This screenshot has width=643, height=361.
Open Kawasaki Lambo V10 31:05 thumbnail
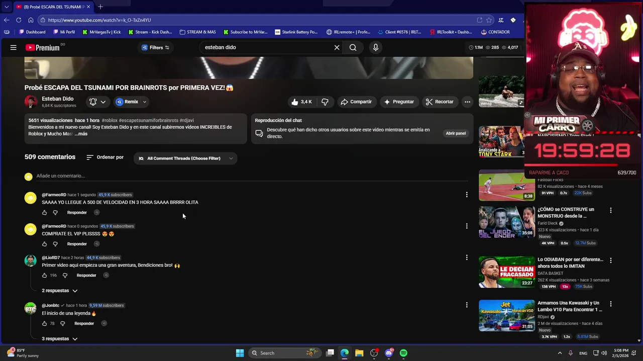pos(507,315)
